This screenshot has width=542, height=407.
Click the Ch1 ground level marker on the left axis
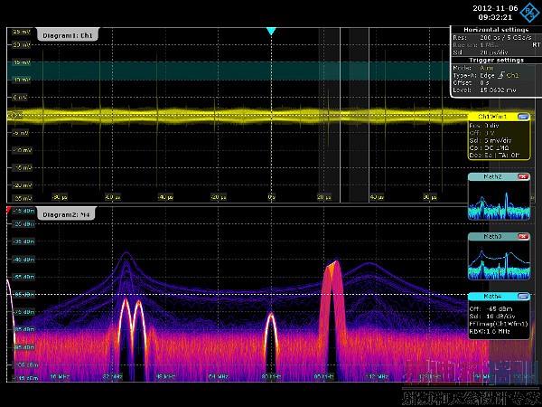(x=14, y=116)
